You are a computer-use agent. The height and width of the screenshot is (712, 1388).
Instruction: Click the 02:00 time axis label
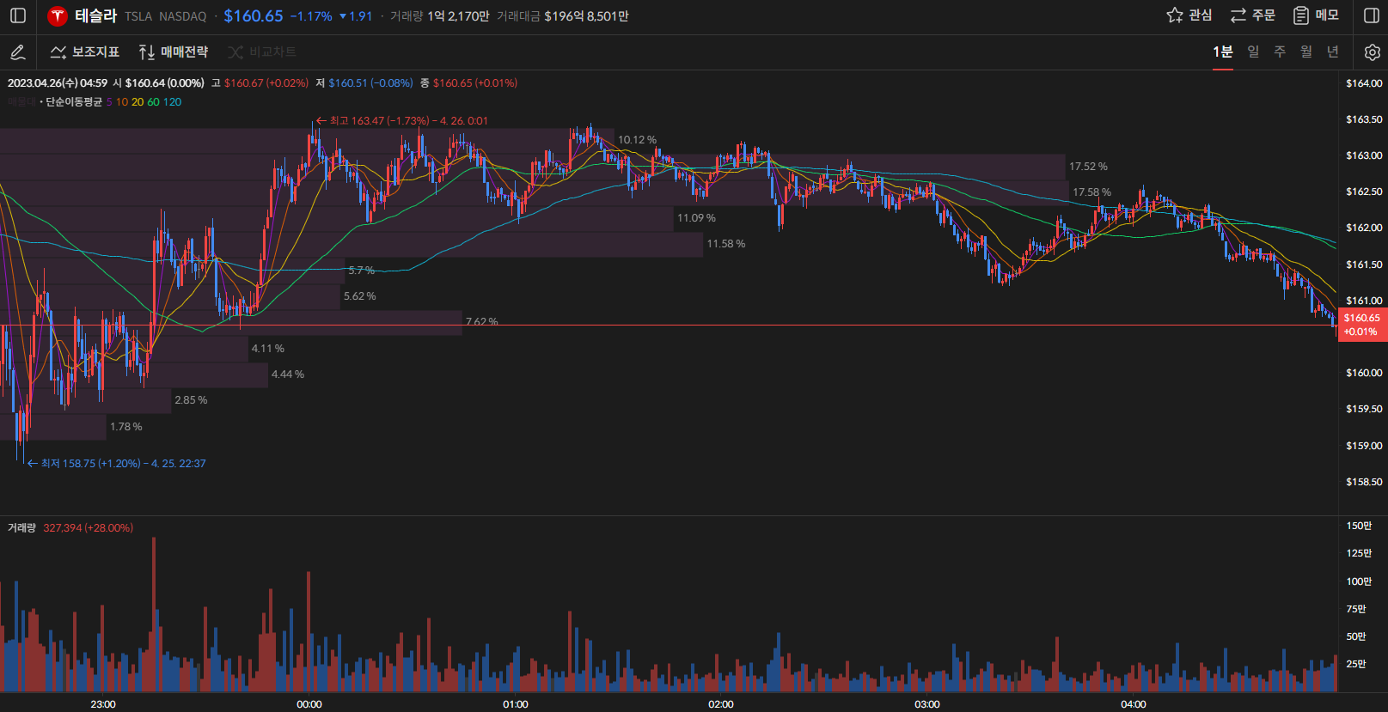coord(721,704)
